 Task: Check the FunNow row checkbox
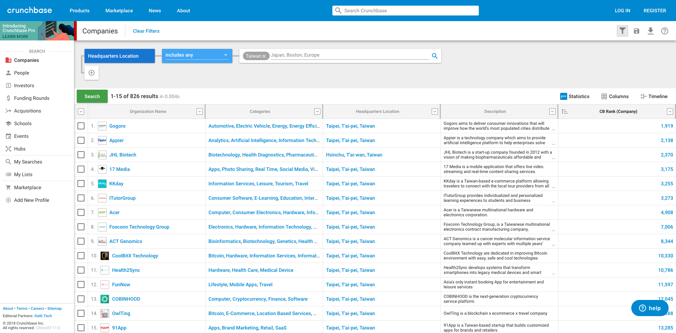(81, 284)
